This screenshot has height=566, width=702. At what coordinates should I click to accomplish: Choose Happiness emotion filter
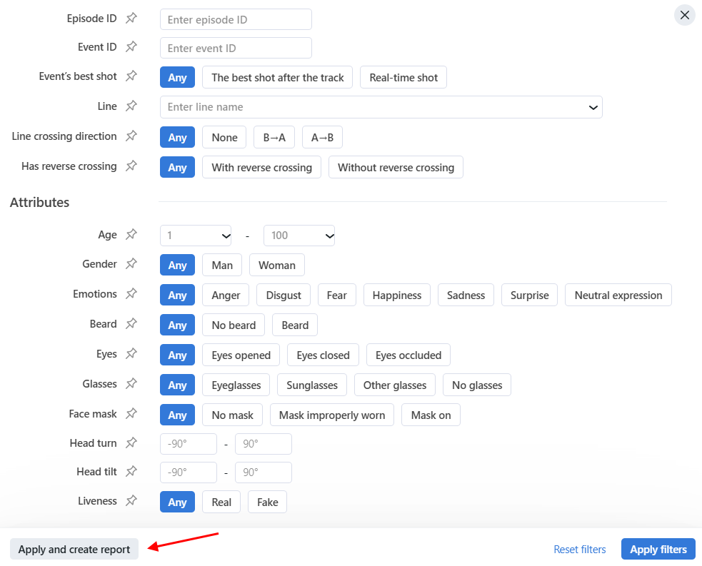pos(396,295)
